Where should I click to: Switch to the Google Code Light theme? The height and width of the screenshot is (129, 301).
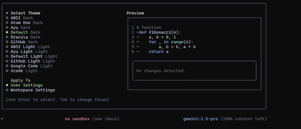pyautogui.click(x=29, y=66)
